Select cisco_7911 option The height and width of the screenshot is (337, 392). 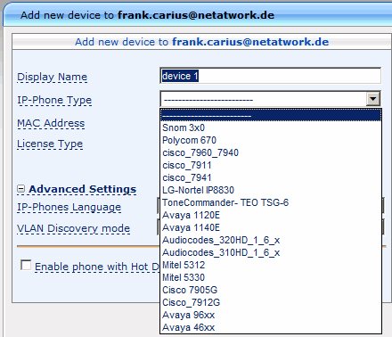point(271,165)
